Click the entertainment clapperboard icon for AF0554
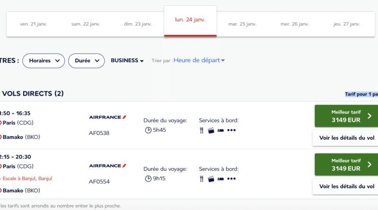Image resolution: width=378 pixels, height=210 pixels. pos(211,179)
